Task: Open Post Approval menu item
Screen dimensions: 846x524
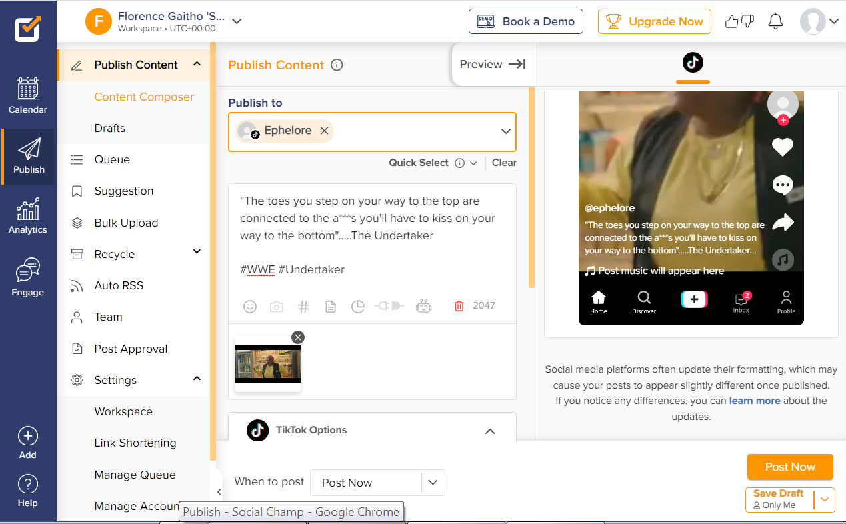Action: pyautogui.click(x=131, y=349)
